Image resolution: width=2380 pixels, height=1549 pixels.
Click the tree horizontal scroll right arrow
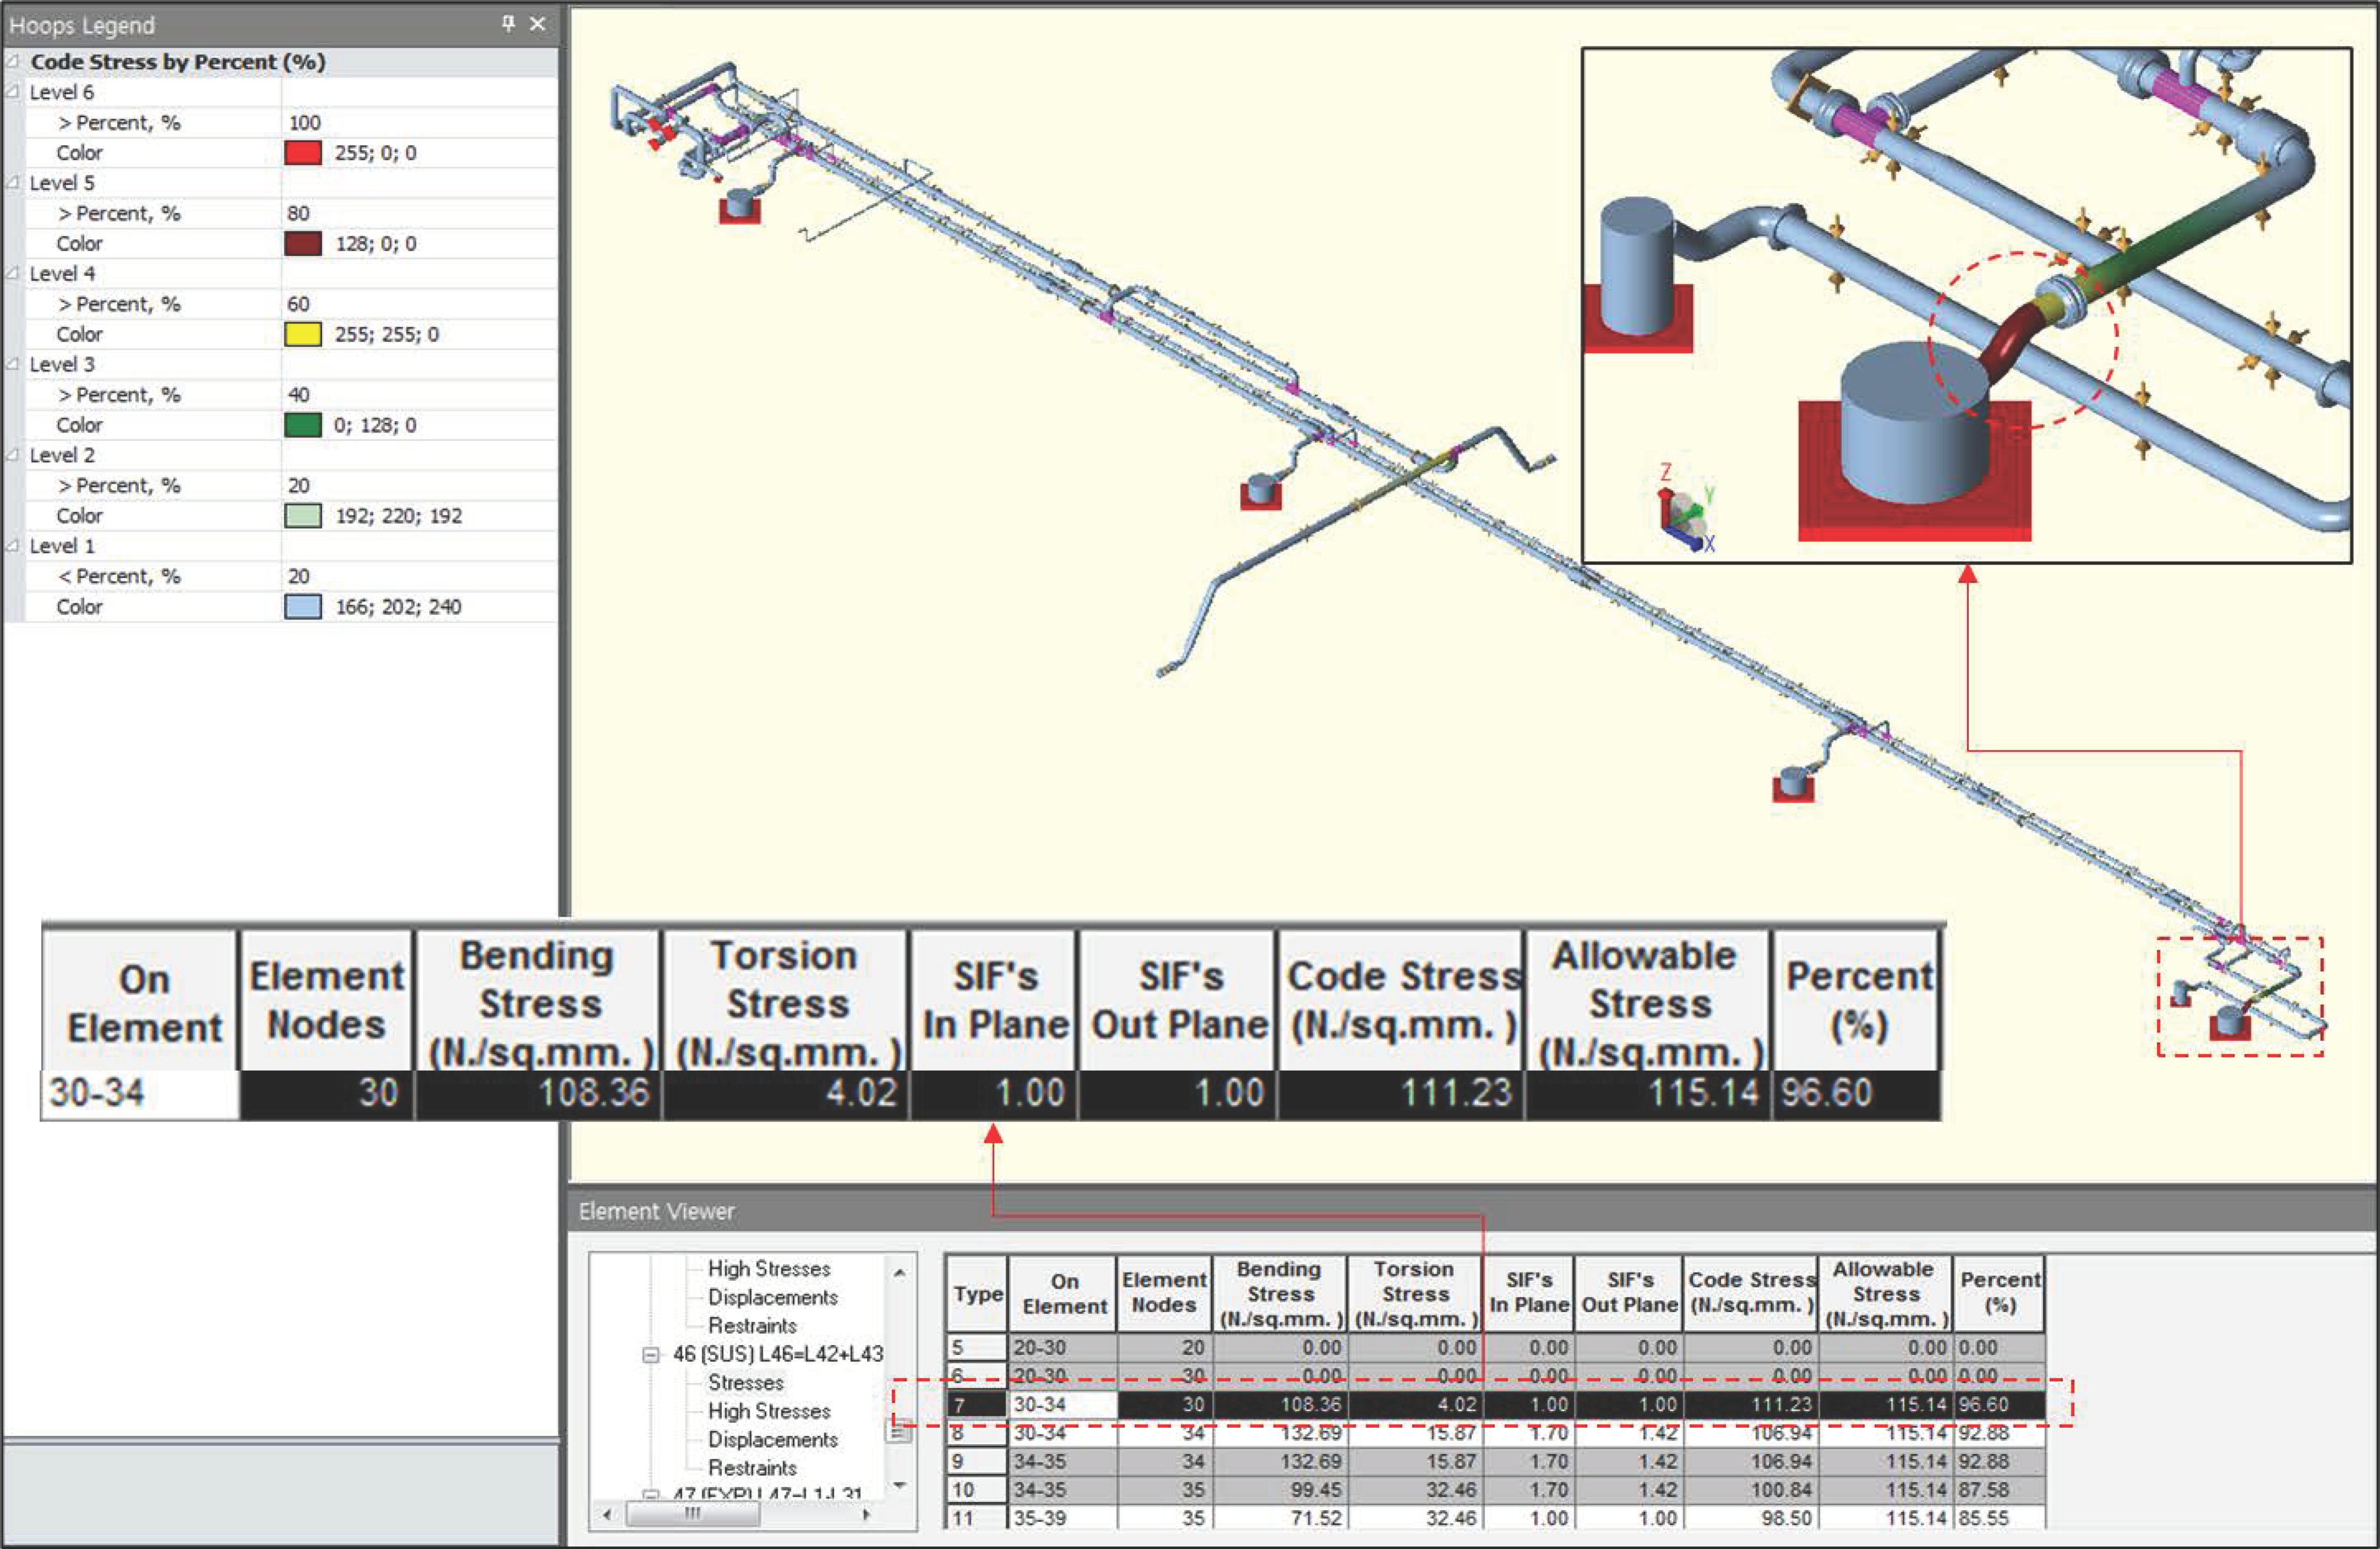pos(866,1514)
